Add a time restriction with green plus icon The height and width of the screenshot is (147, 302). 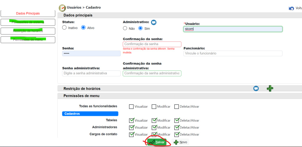(270, 88)
